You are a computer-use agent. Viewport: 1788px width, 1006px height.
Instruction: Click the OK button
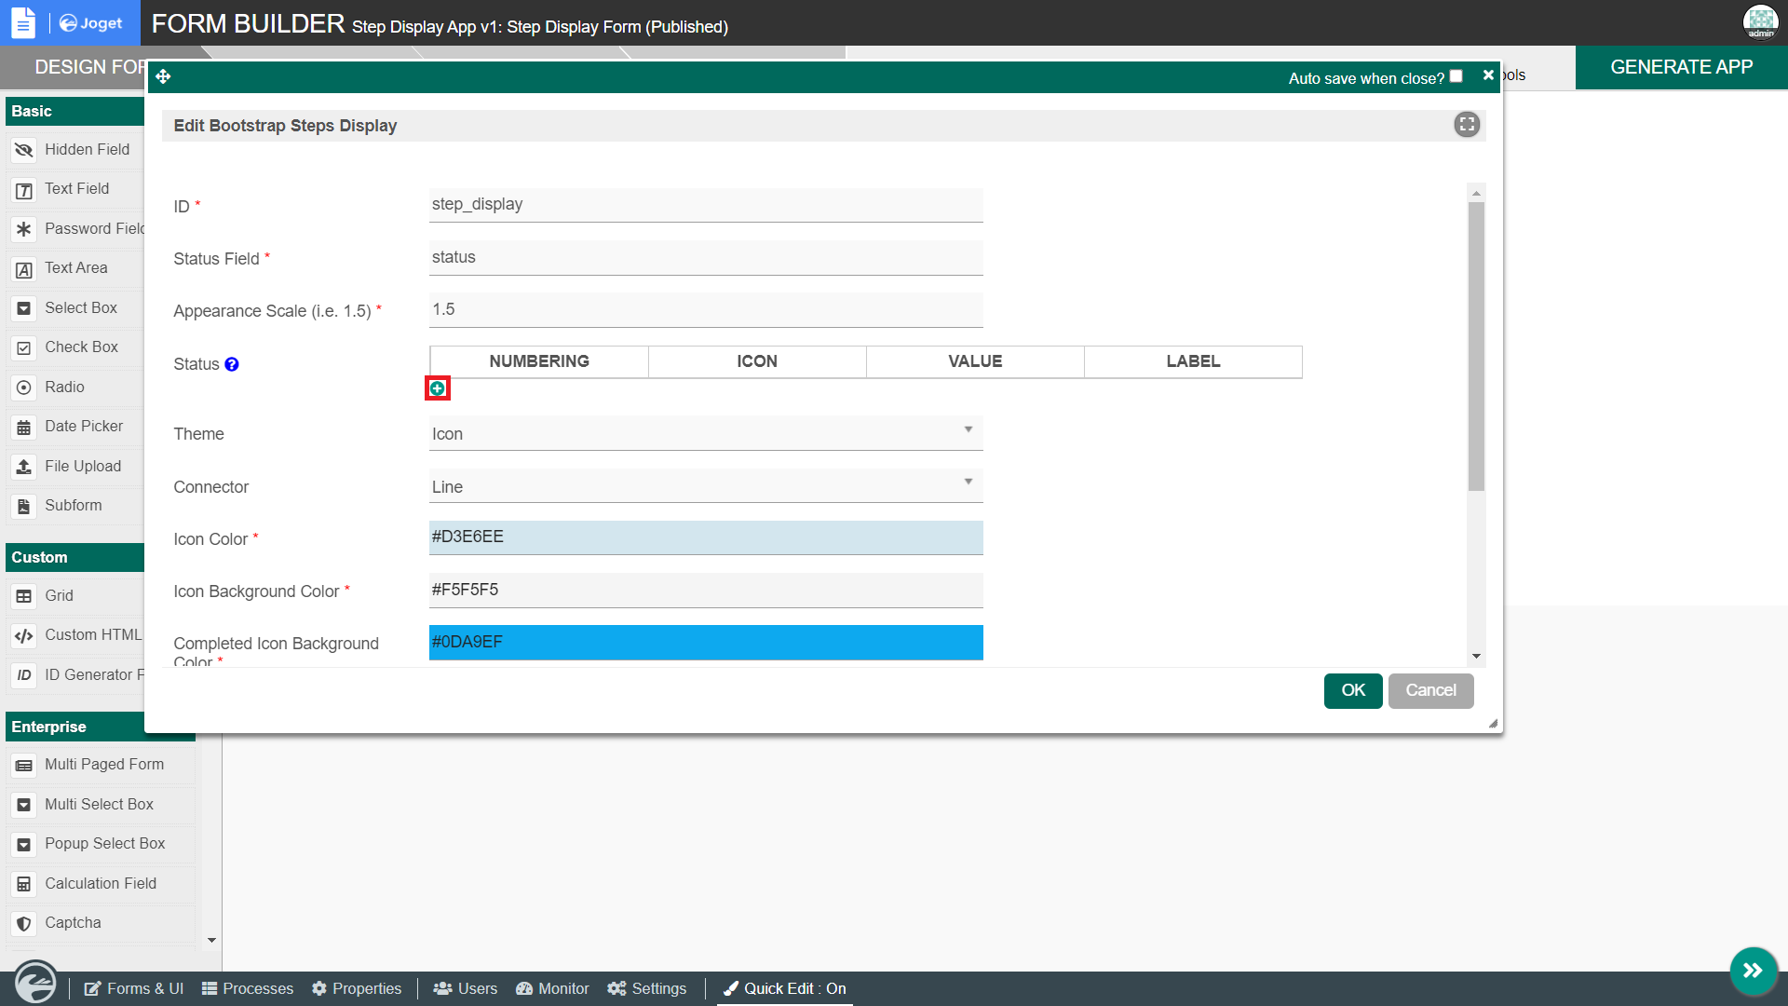(x=1352, y=690)
